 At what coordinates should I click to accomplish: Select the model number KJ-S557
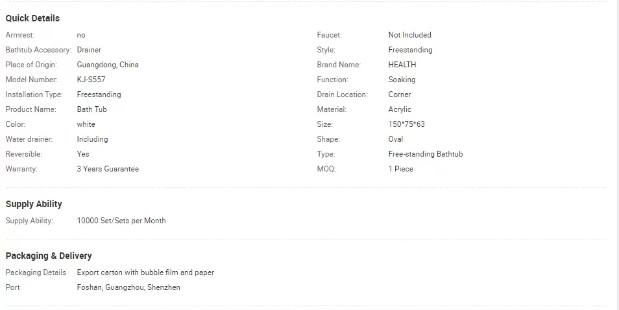point(91,80)
